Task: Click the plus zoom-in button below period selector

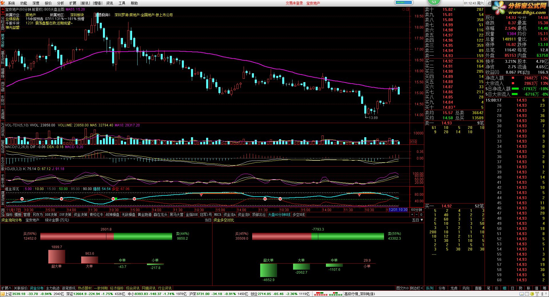Action: point(412,215)
